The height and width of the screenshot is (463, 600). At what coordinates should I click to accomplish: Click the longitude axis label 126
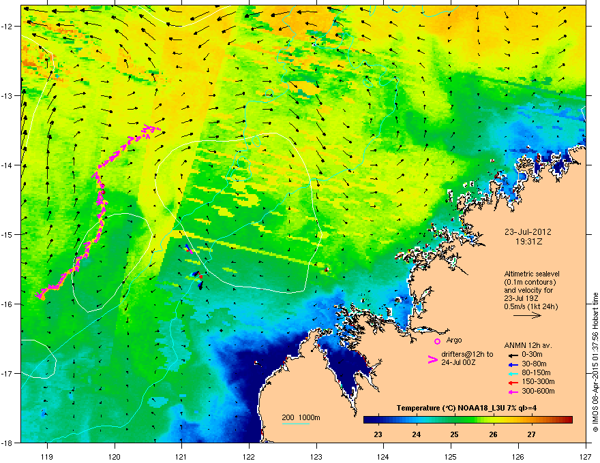[x=517, y=456]
